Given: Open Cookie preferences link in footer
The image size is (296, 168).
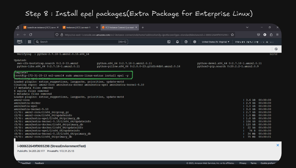Looking at the screenshot, I should (x=268, y=163).
